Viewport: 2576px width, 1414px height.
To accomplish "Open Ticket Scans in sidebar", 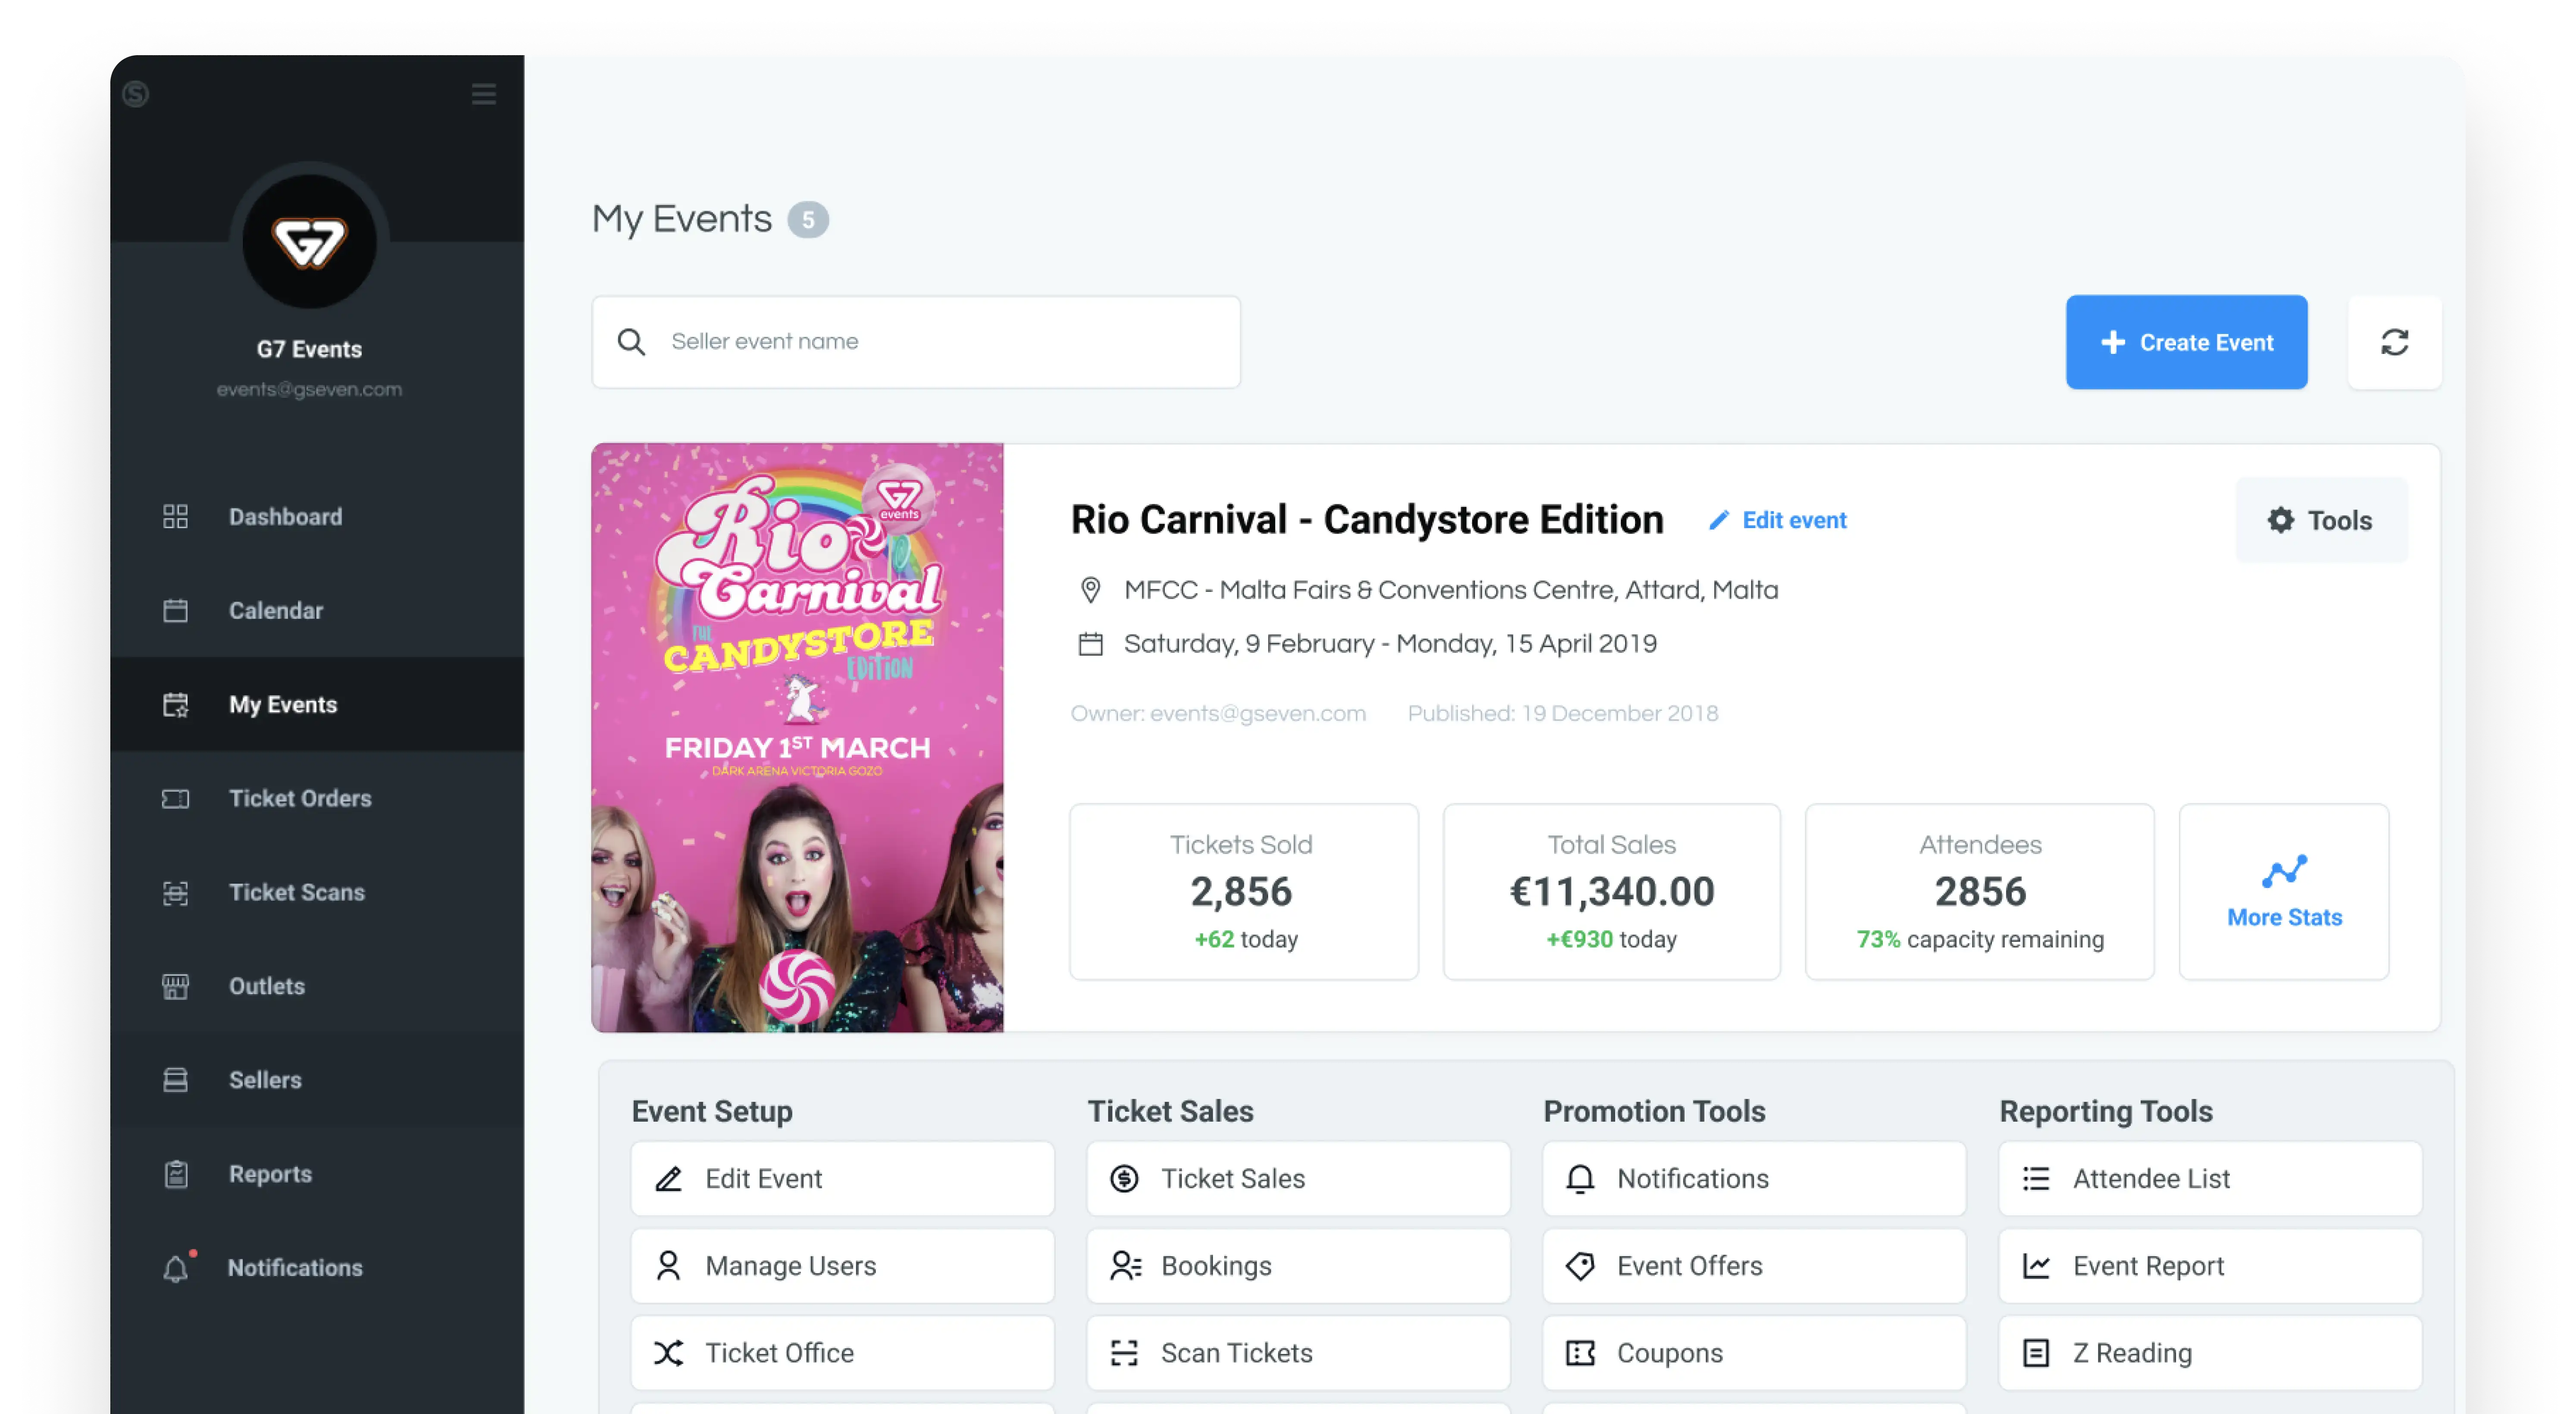I will (317, 892).
